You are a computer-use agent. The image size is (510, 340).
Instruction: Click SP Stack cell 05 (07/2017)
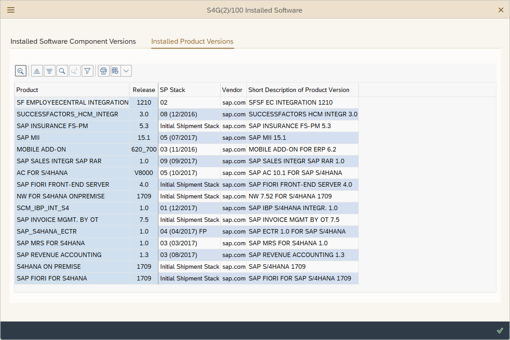click(189, 138)
